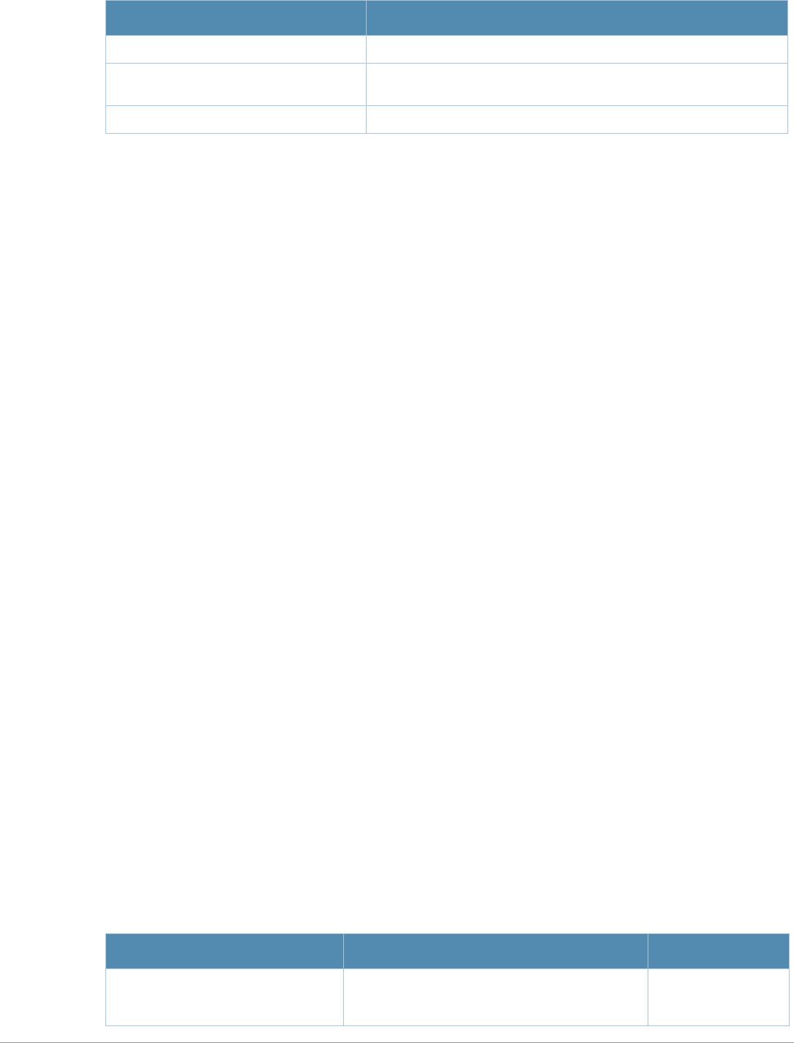Screen dimensions: 794x1043
Task: Click bottom table header's second column divider
Action: pos(648,951)
